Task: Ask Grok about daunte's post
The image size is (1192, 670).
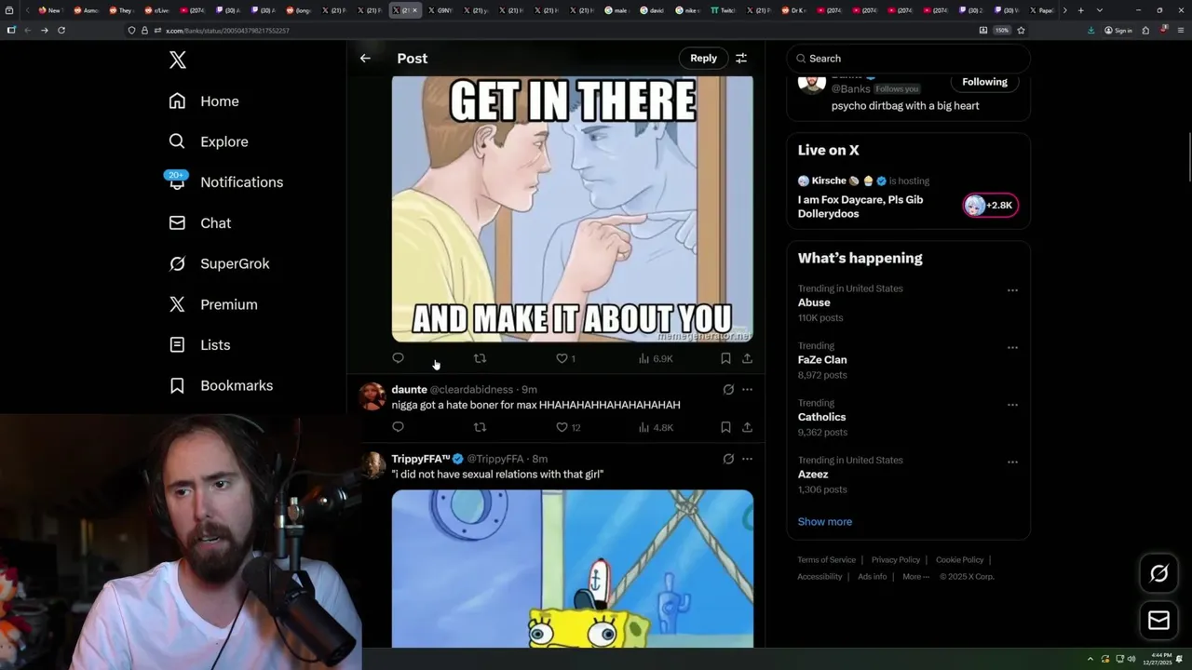Action: (728, 390)
